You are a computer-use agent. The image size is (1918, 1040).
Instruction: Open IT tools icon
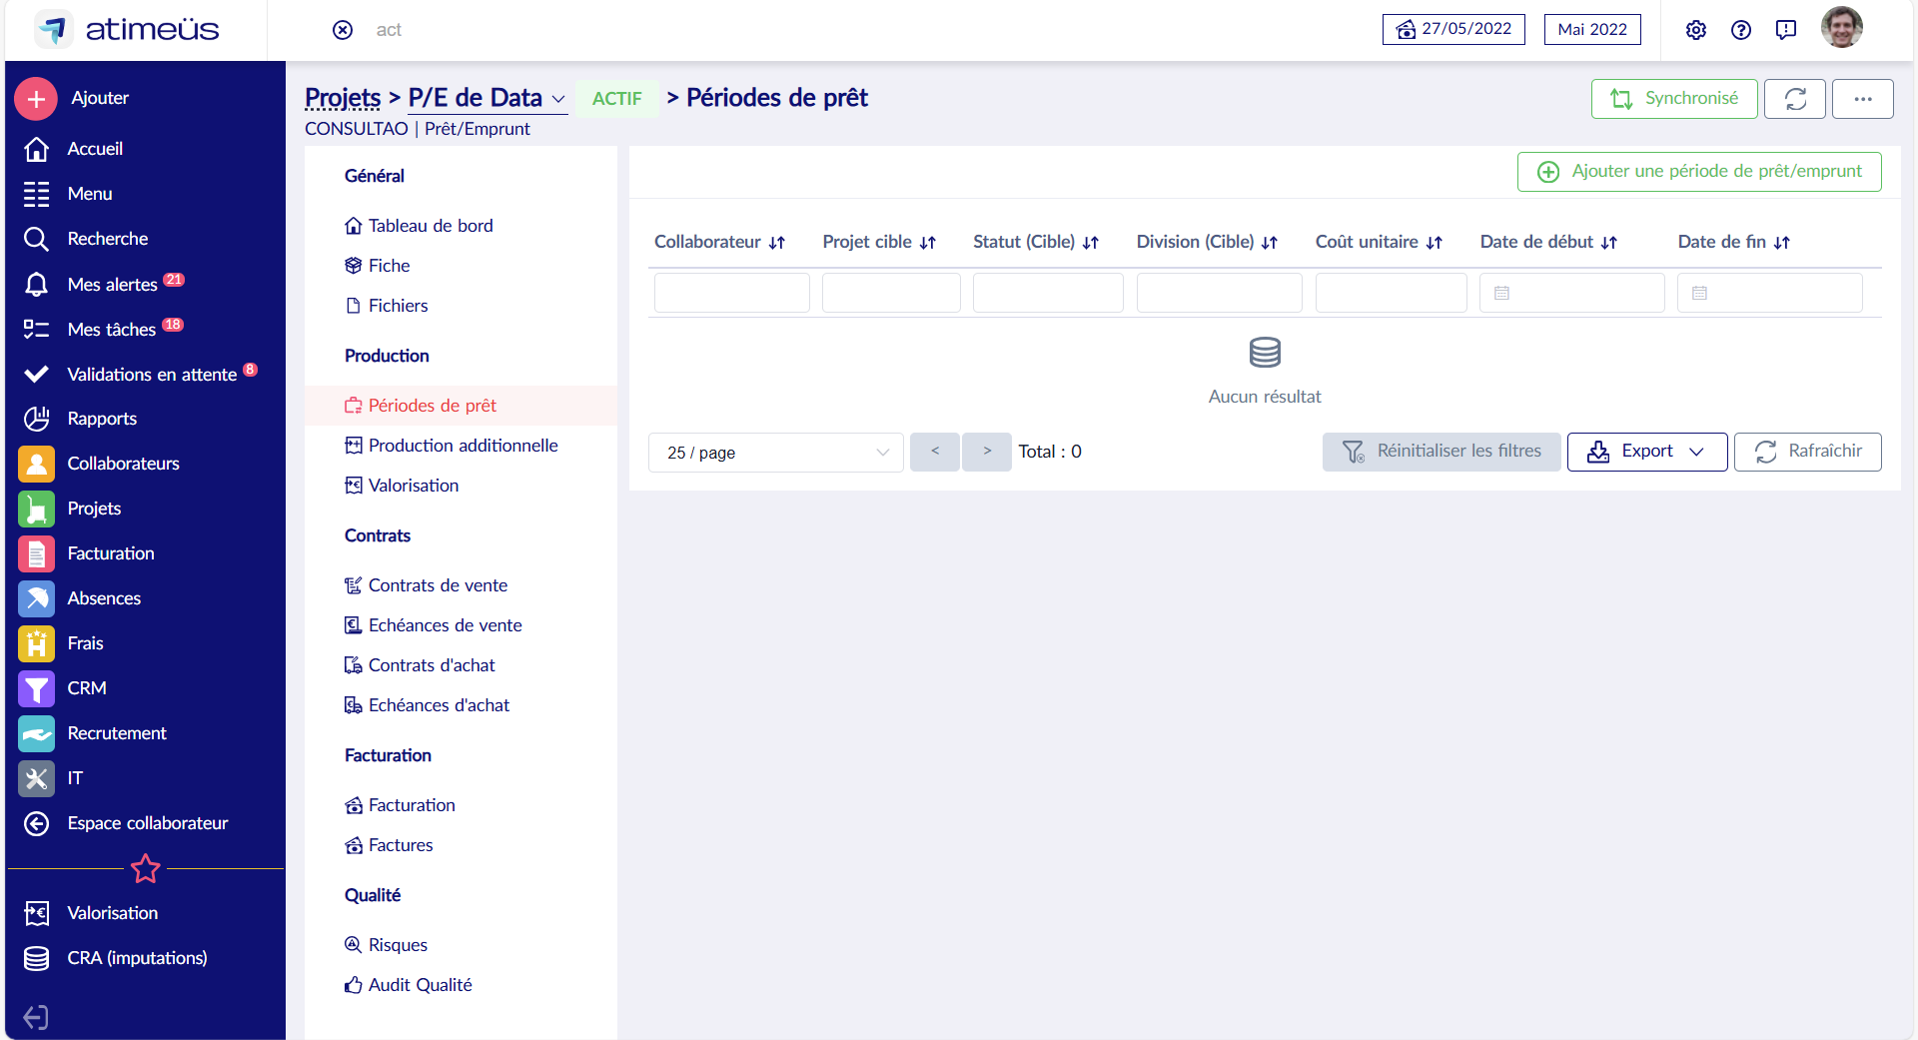(36, 778)
